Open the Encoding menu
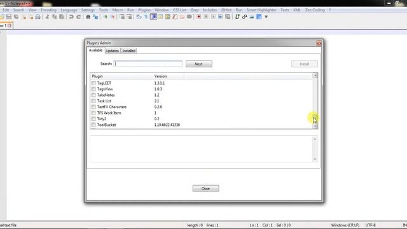Screen dimensions: 407x229 [48, 10]
